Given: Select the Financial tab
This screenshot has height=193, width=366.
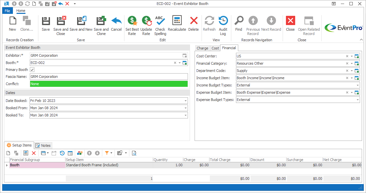Looking at the screenshot, I should pyautogui.click(x=229, y=48).
